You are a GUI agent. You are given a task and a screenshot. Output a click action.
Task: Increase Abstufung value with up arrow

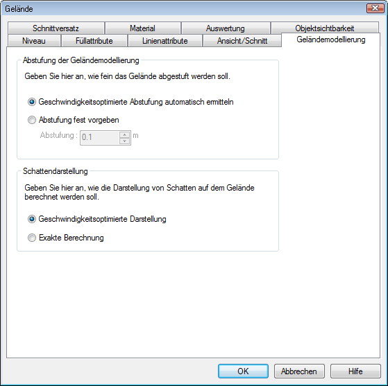(124, 134)
